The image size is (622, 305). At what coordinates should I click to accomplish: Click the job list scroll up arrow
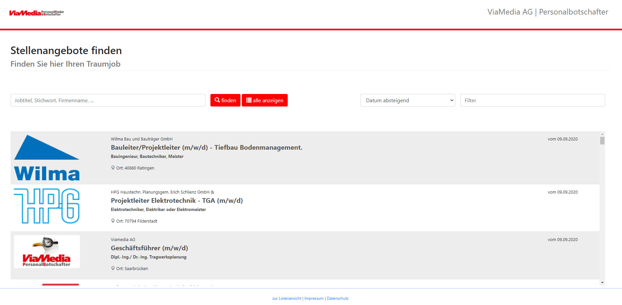pyautogui.click(x=602, y=134)
